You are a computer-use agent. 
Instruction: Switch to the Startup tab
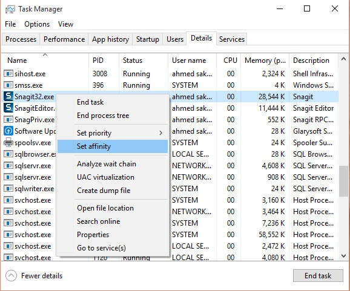pyautogui.click(x=148, y=39)
